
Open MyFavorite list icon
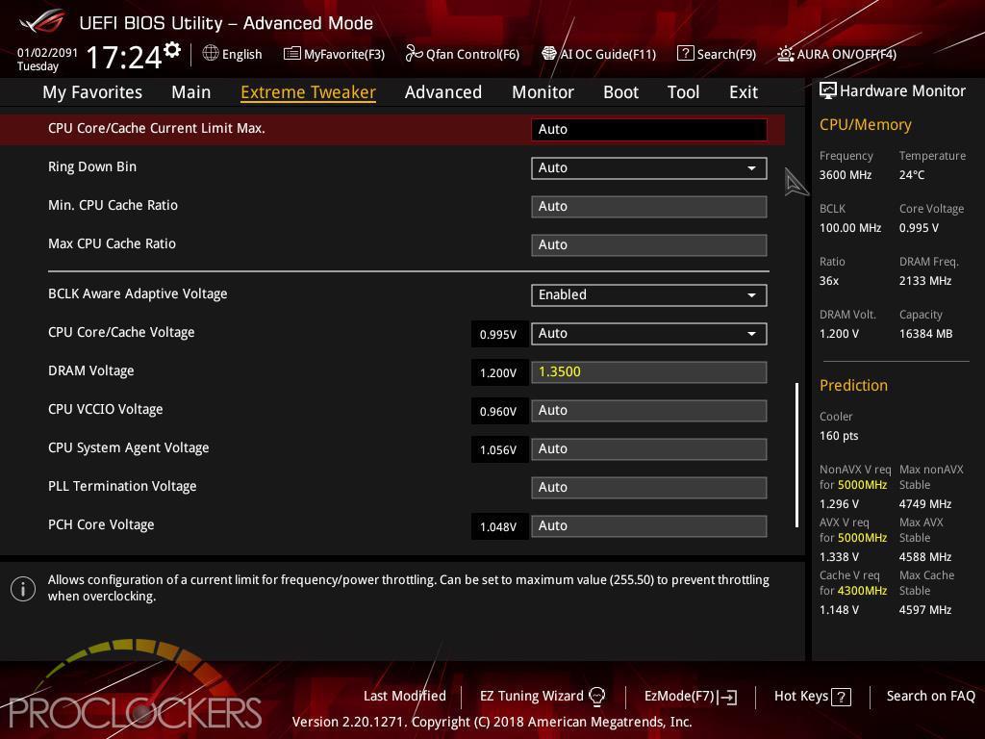click(x=292, y=54)
